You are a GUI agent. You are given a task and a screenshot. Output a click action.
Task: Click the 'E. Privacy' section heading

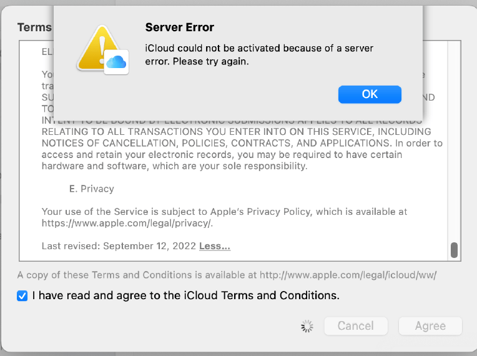[x=91, y=189]
